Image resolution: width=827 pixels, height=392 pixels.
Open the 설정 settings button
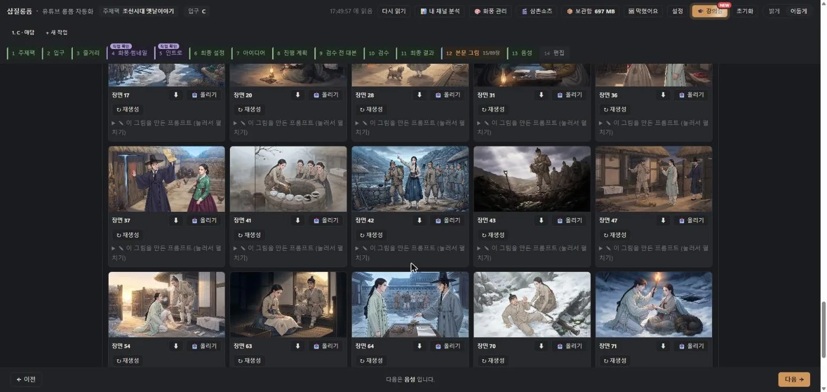point(677,11)
